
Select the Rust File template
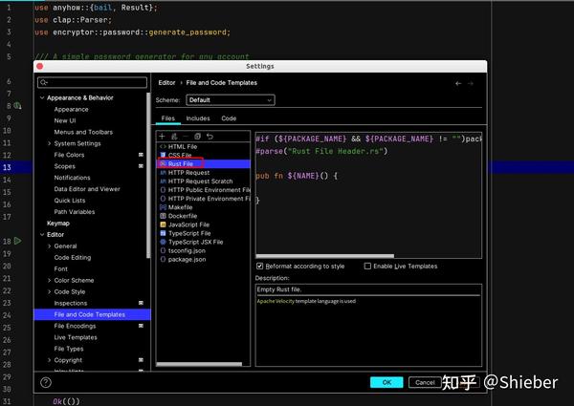coord(204,163)
